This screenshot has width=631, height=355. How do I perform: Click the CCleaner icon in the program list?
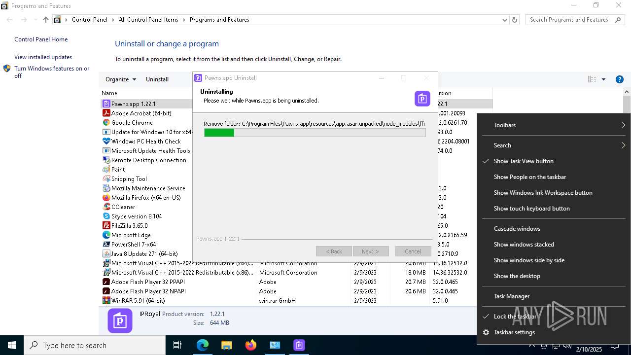point(106,207)
